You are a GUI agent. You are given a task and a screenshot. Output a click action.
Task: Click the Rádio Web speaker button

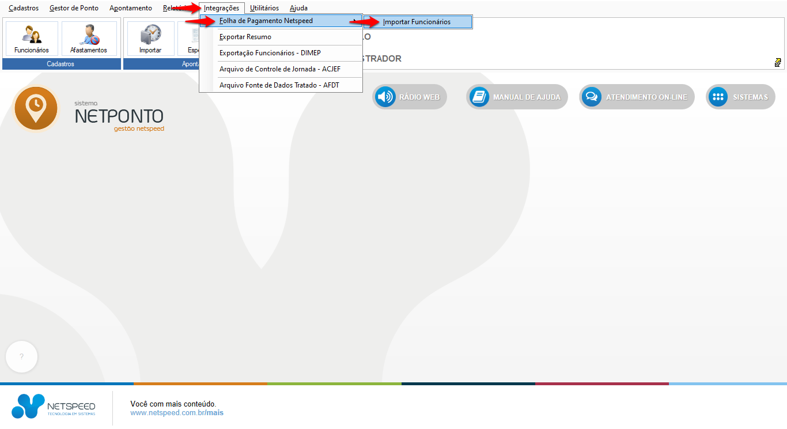tap(410, 97)
